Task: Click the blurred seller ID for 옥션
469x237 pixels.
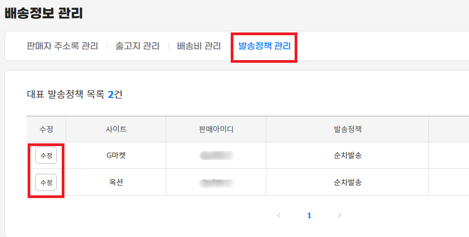Action: pyautogui.click(x=216, y=182)
